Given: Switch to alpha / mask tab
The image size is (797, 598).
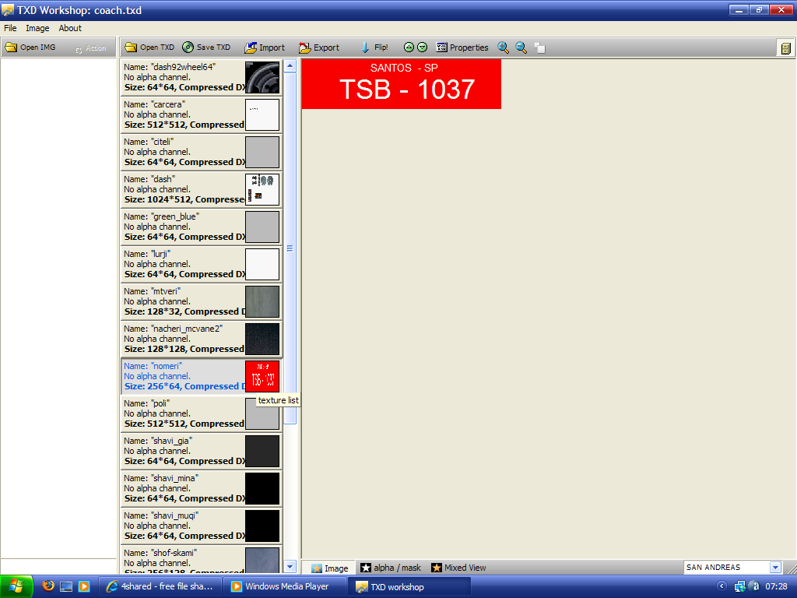Looking at the screenshot, I should pyautogui.click(x=391, y=568).
